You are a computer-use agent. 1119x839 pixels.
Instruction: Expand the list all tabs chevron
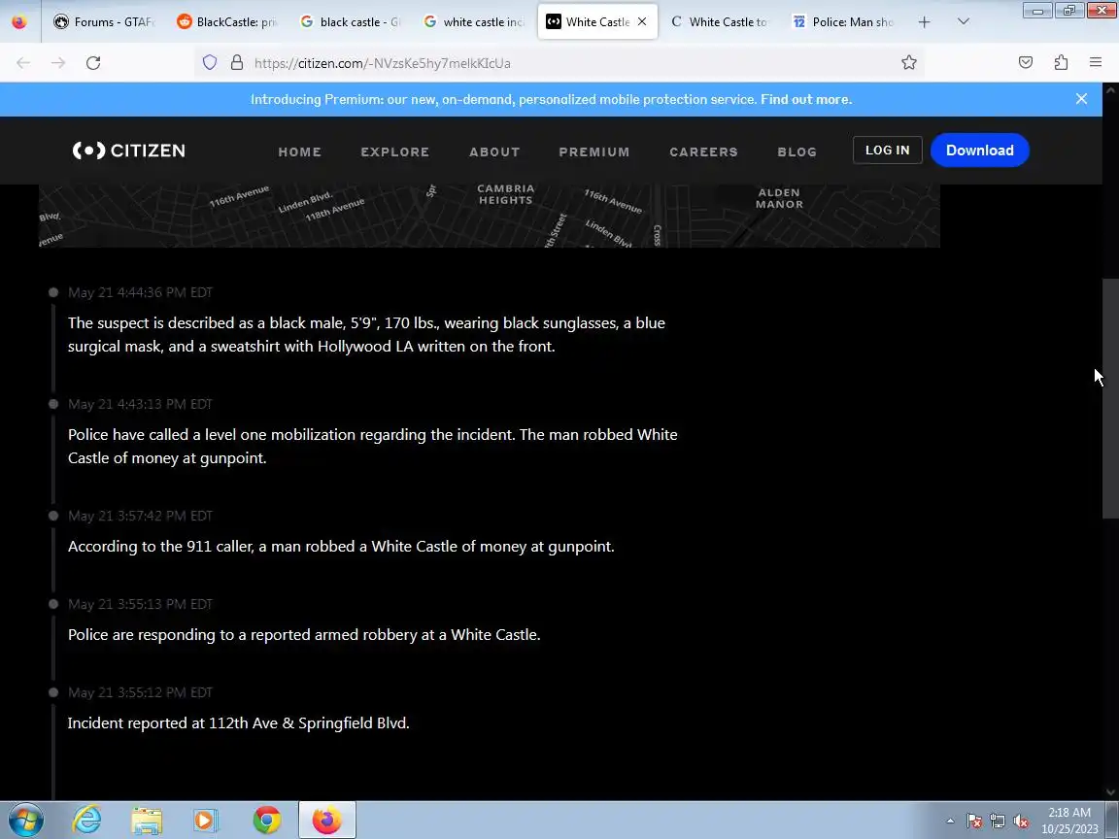pyautogui.click(x=964, y=21)
